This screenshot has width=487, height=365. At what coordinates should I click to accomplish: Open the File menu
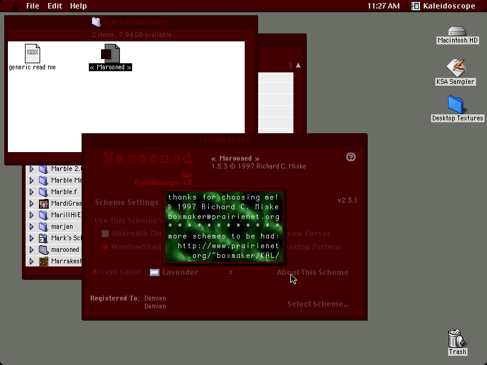click(x=33, y=6)
